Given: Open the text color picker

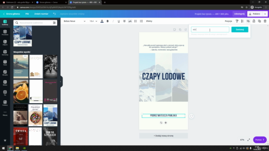Looking at the screenshot, I should coord(102,21).
